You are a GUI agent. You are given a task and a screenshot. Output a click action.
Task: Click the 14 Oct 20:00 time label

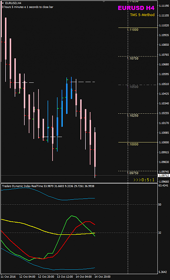[102, 276]
